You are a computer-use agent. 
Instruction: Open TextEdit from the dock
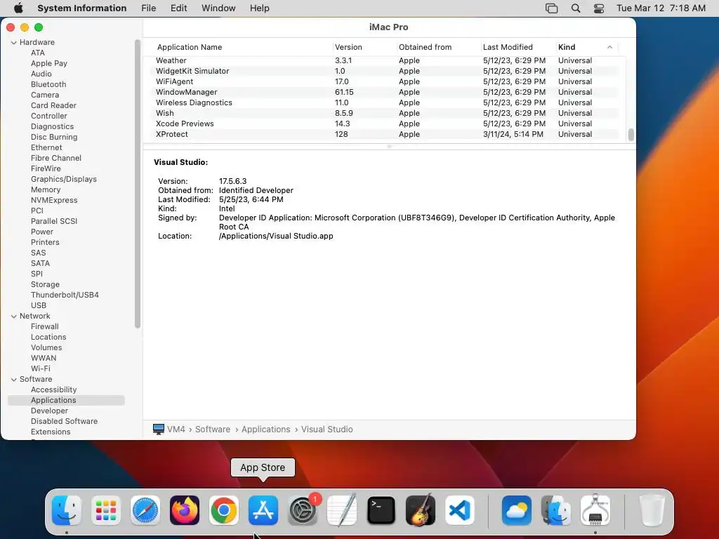[x=342, y=510]
